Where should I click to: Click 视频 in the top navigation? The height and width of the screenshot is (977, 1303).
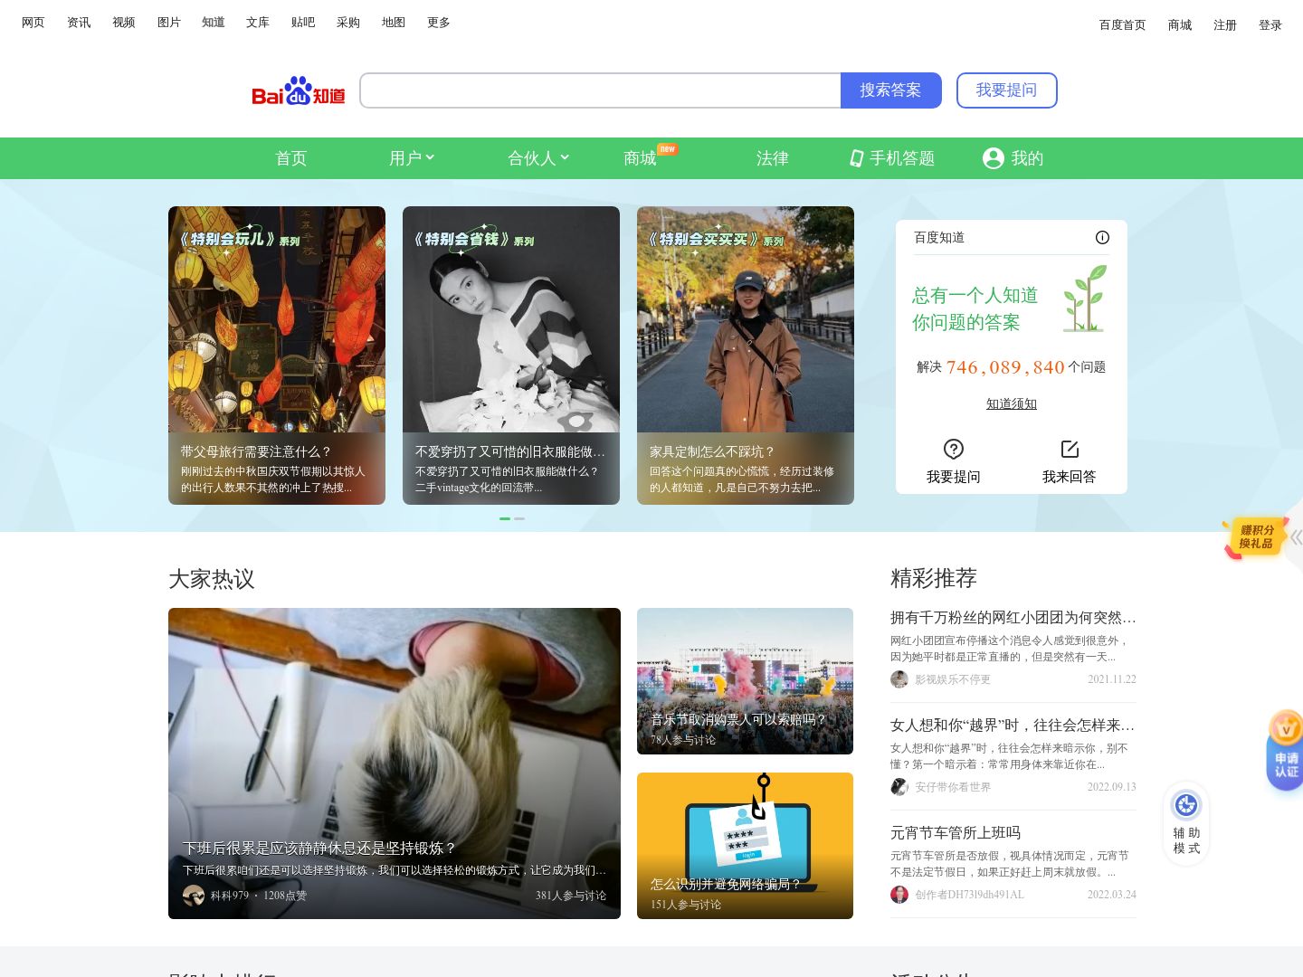(x=124, y=23)
